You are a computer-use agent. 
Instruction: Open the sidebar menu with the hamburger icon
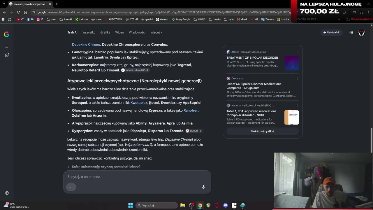(x=7, y=47)
